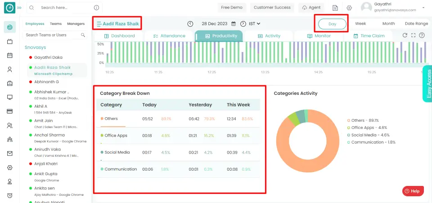
Task: Click the clock app logo
Action: 9,8
